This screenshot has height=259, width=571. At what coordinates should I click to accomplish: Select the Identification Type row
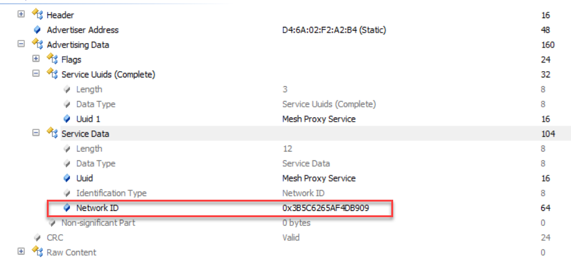[x=111, y=193]
